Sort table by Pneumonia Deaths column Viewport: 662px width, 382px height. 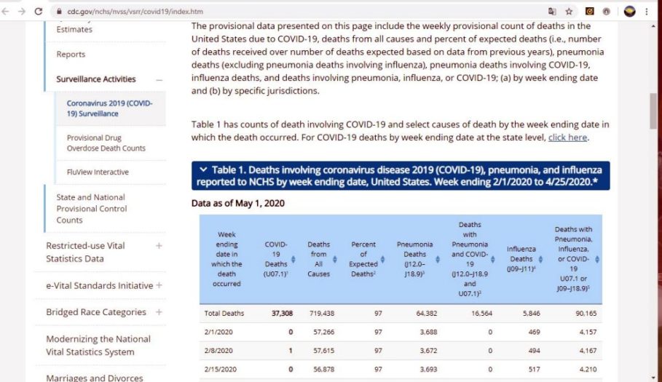pyautogui.click(x=438, y=259)
